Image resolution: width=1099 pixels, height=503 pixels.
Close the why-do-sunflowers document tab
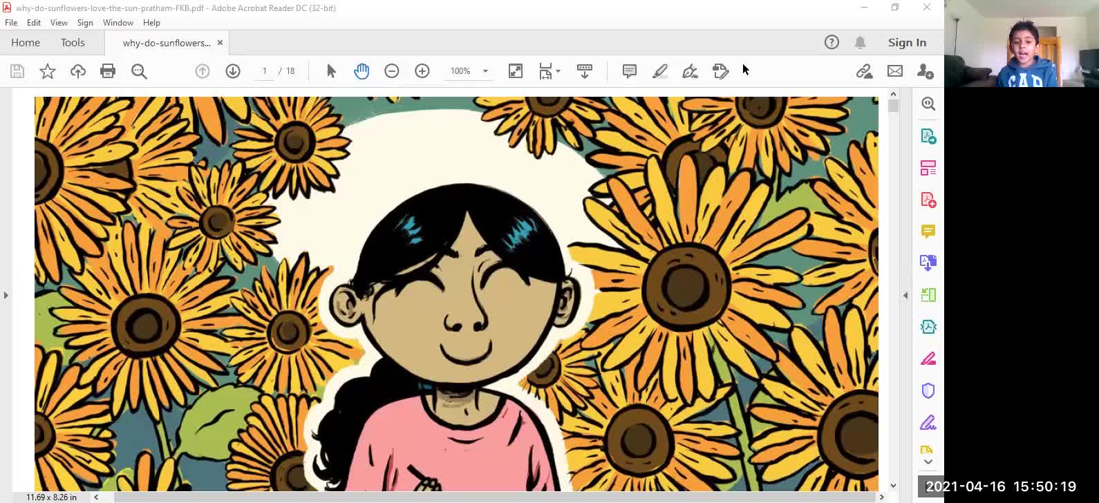(220, 43)
